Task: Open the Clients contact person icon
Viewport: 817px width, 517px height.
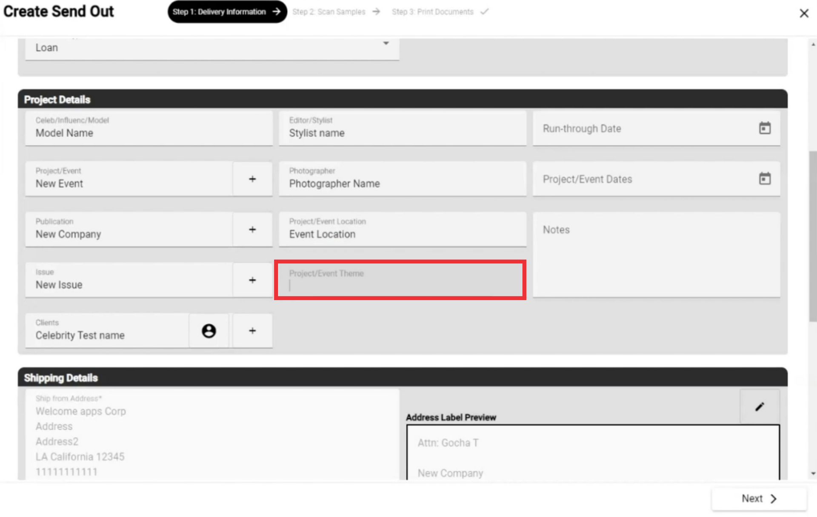Action: point(209,331)
